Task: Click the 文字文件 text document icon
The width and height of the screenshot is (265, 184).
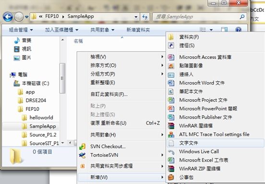Action: [x=171, y=143]
